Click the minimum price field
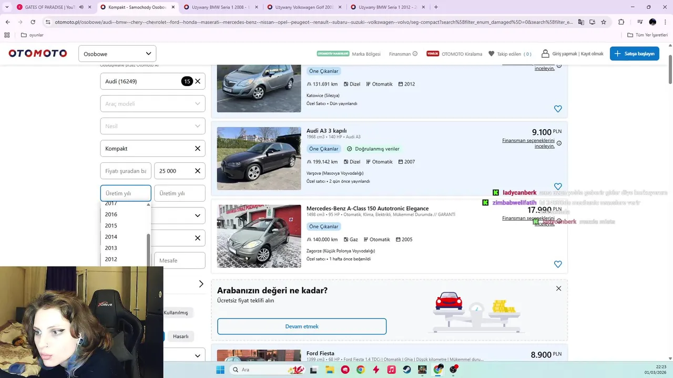The height and width of the screenshot is (378, 673). point(126,171)
